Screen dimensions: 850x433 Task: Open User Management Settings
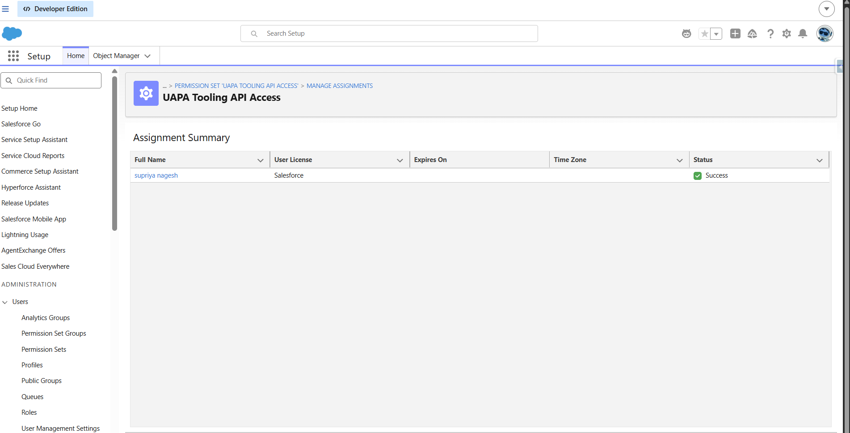(61, 429)
